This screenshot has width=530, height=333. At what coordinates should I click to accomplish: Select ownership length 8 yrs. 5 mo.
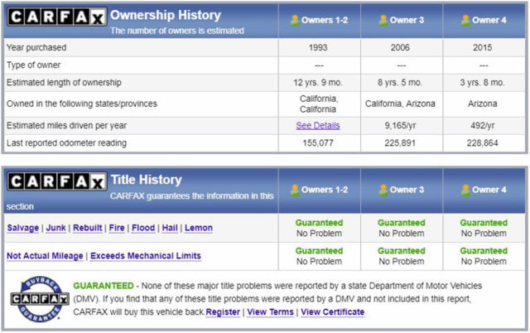pyautogui.click(x=400, y=83)
